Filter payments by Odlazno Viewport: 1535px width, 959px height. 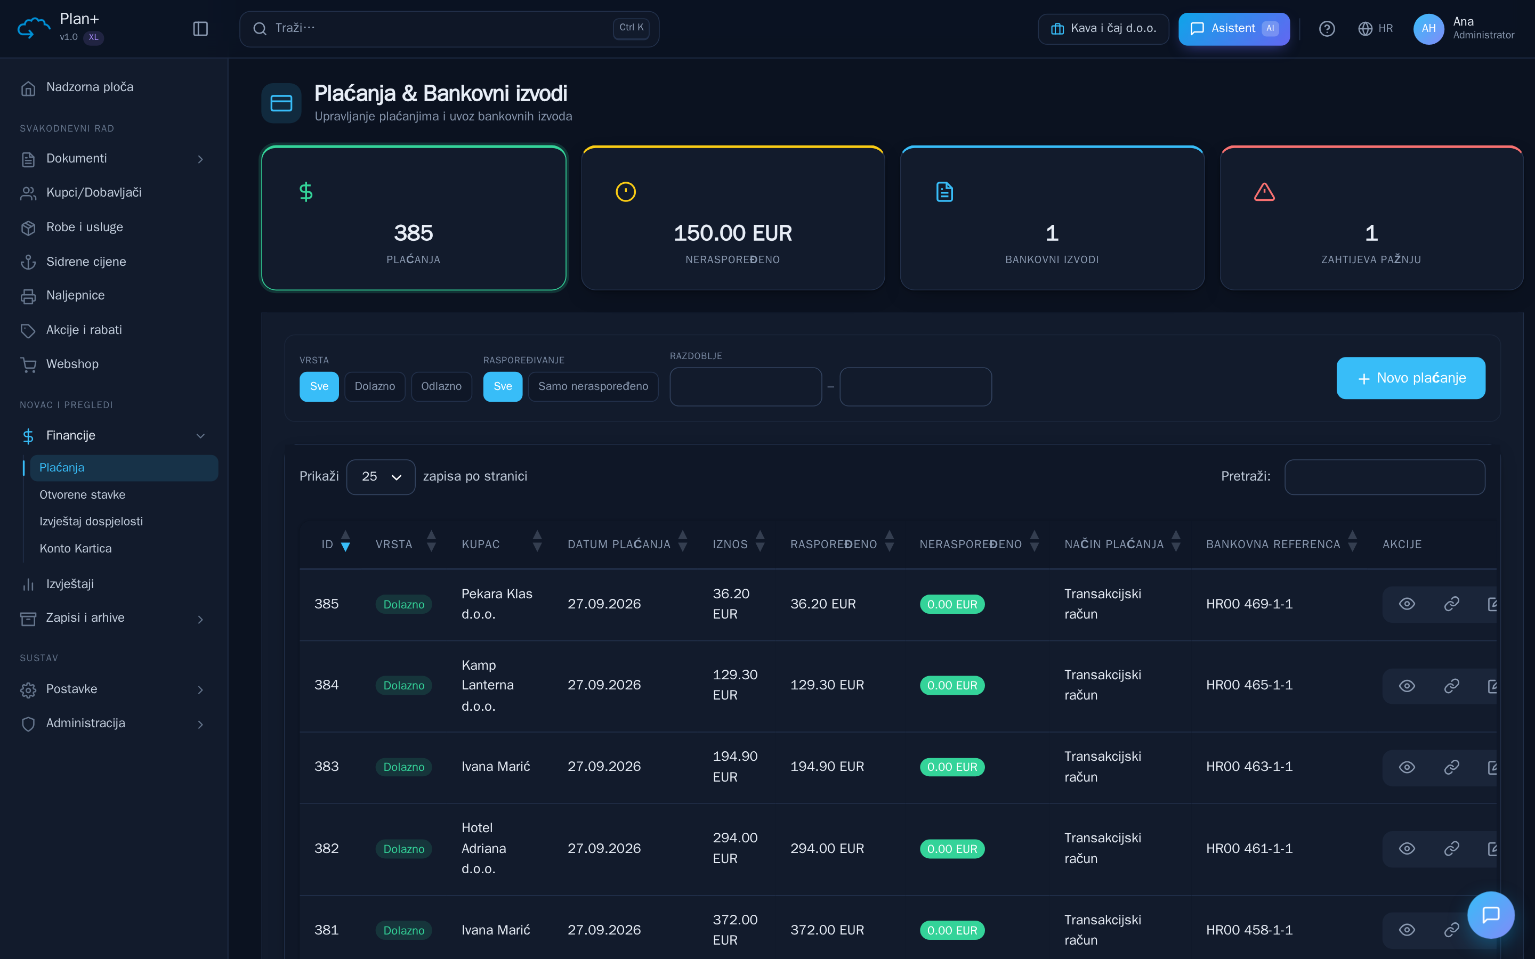click(441, 386)
